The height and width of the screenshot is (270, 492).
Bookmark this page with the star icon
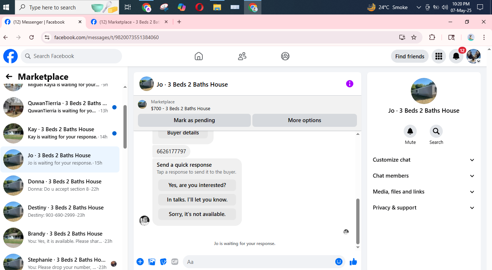pyautogui.click(x=414, y=37)
